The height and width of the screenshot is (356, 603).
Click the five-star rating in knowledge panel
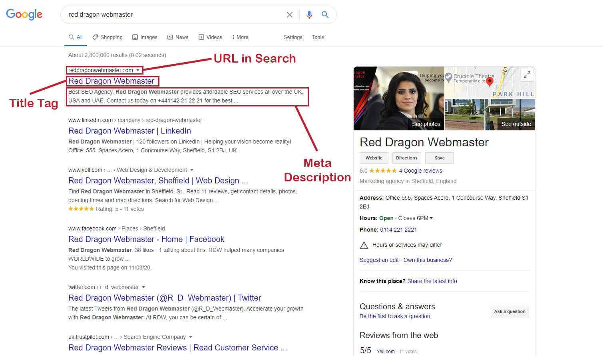383,171
